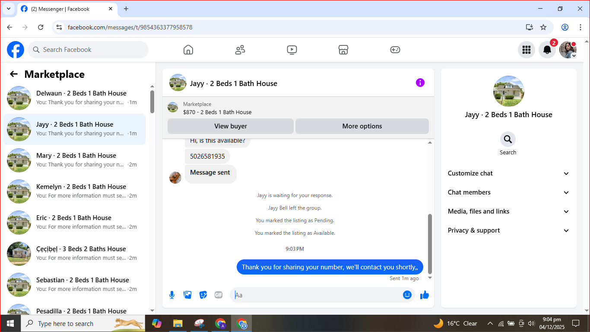Expand Media, files and links section
Viewport: 590px width, 332px height.
(508, 211)
